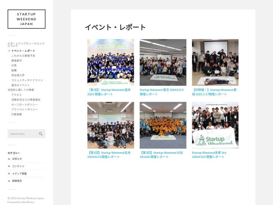Viewport: 273px width, 205px height.
Task: Open 刈谷 241206 orange-shirt photo thumbnail
Action: pos(163,125)
